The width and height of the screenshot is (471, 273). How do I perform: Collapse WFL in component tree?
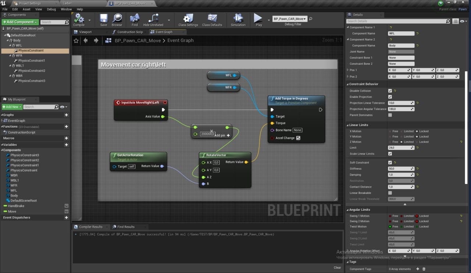tap(11, 46)
